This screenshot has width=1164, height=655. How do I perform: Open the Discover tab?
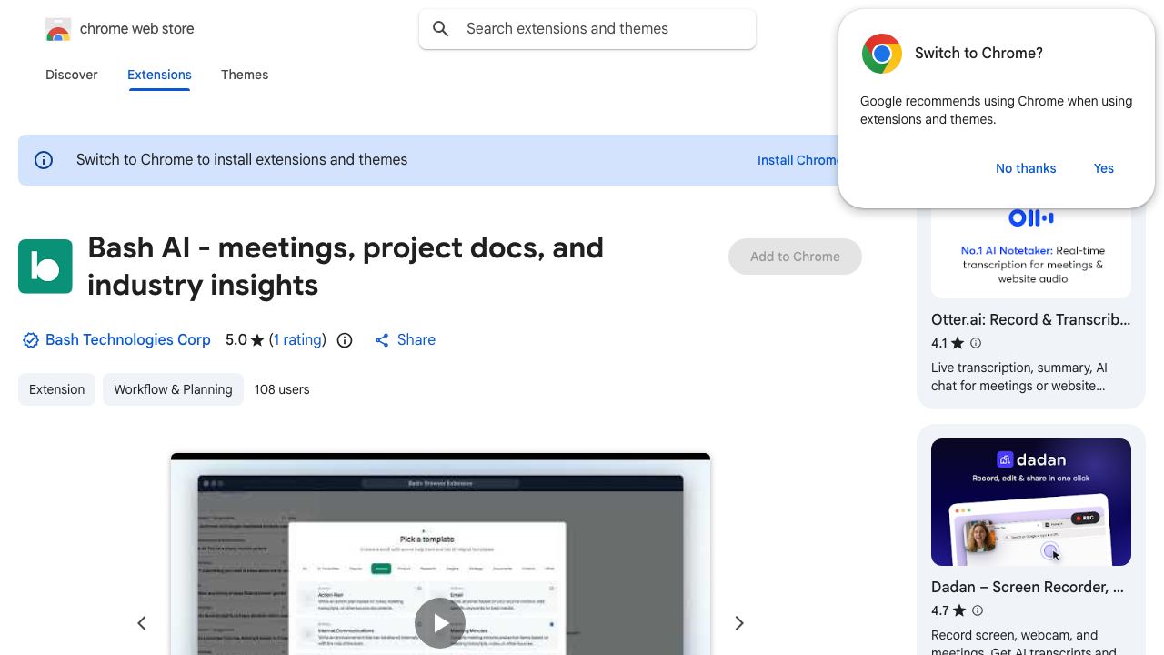[x=72, y=75]
